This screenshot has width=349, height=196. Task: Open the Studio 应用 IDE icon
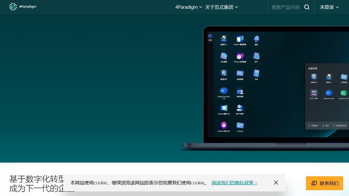coord(224,127)
